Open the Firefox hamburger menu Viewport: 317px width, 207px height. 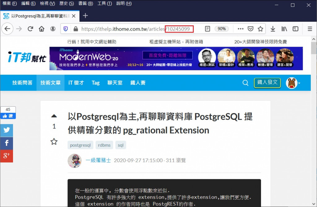coord(310,29)
